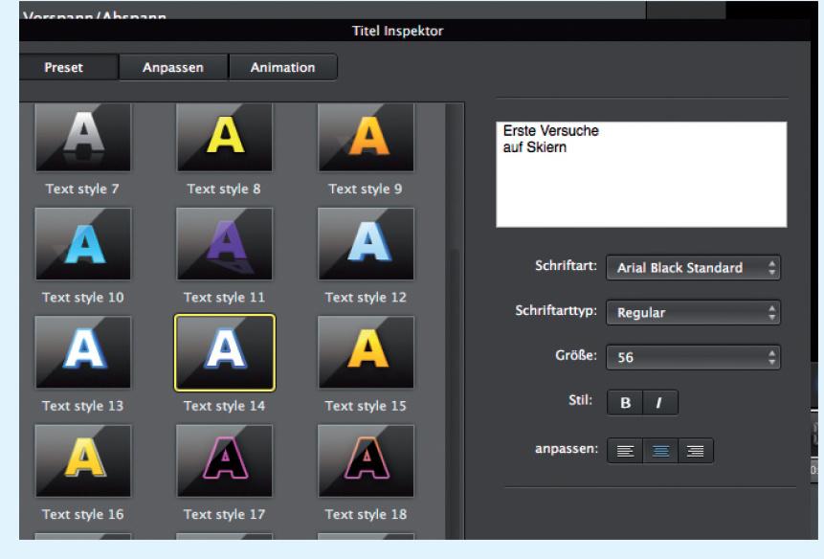
Task: Click the Text style 7 label
Action: pos(82,189)
